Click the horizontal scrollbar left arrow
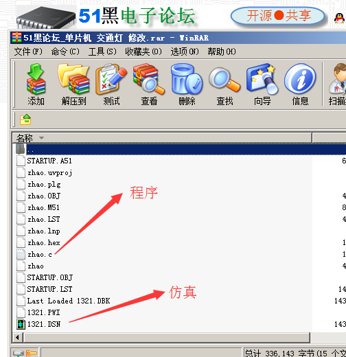This screenshot has height=357, width=346. click(18, 337)
